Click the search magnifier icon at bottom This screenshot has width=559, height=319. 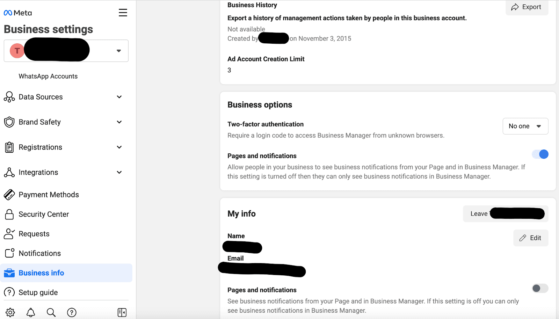[51, 312]
